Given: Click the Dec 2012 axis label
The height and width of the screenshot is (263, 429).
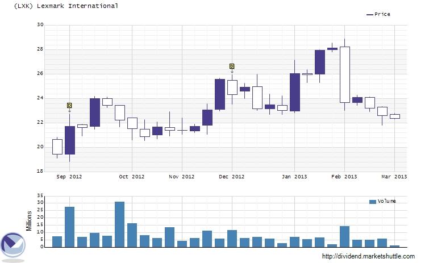Looking at the screenshot, I should [232, 177].
